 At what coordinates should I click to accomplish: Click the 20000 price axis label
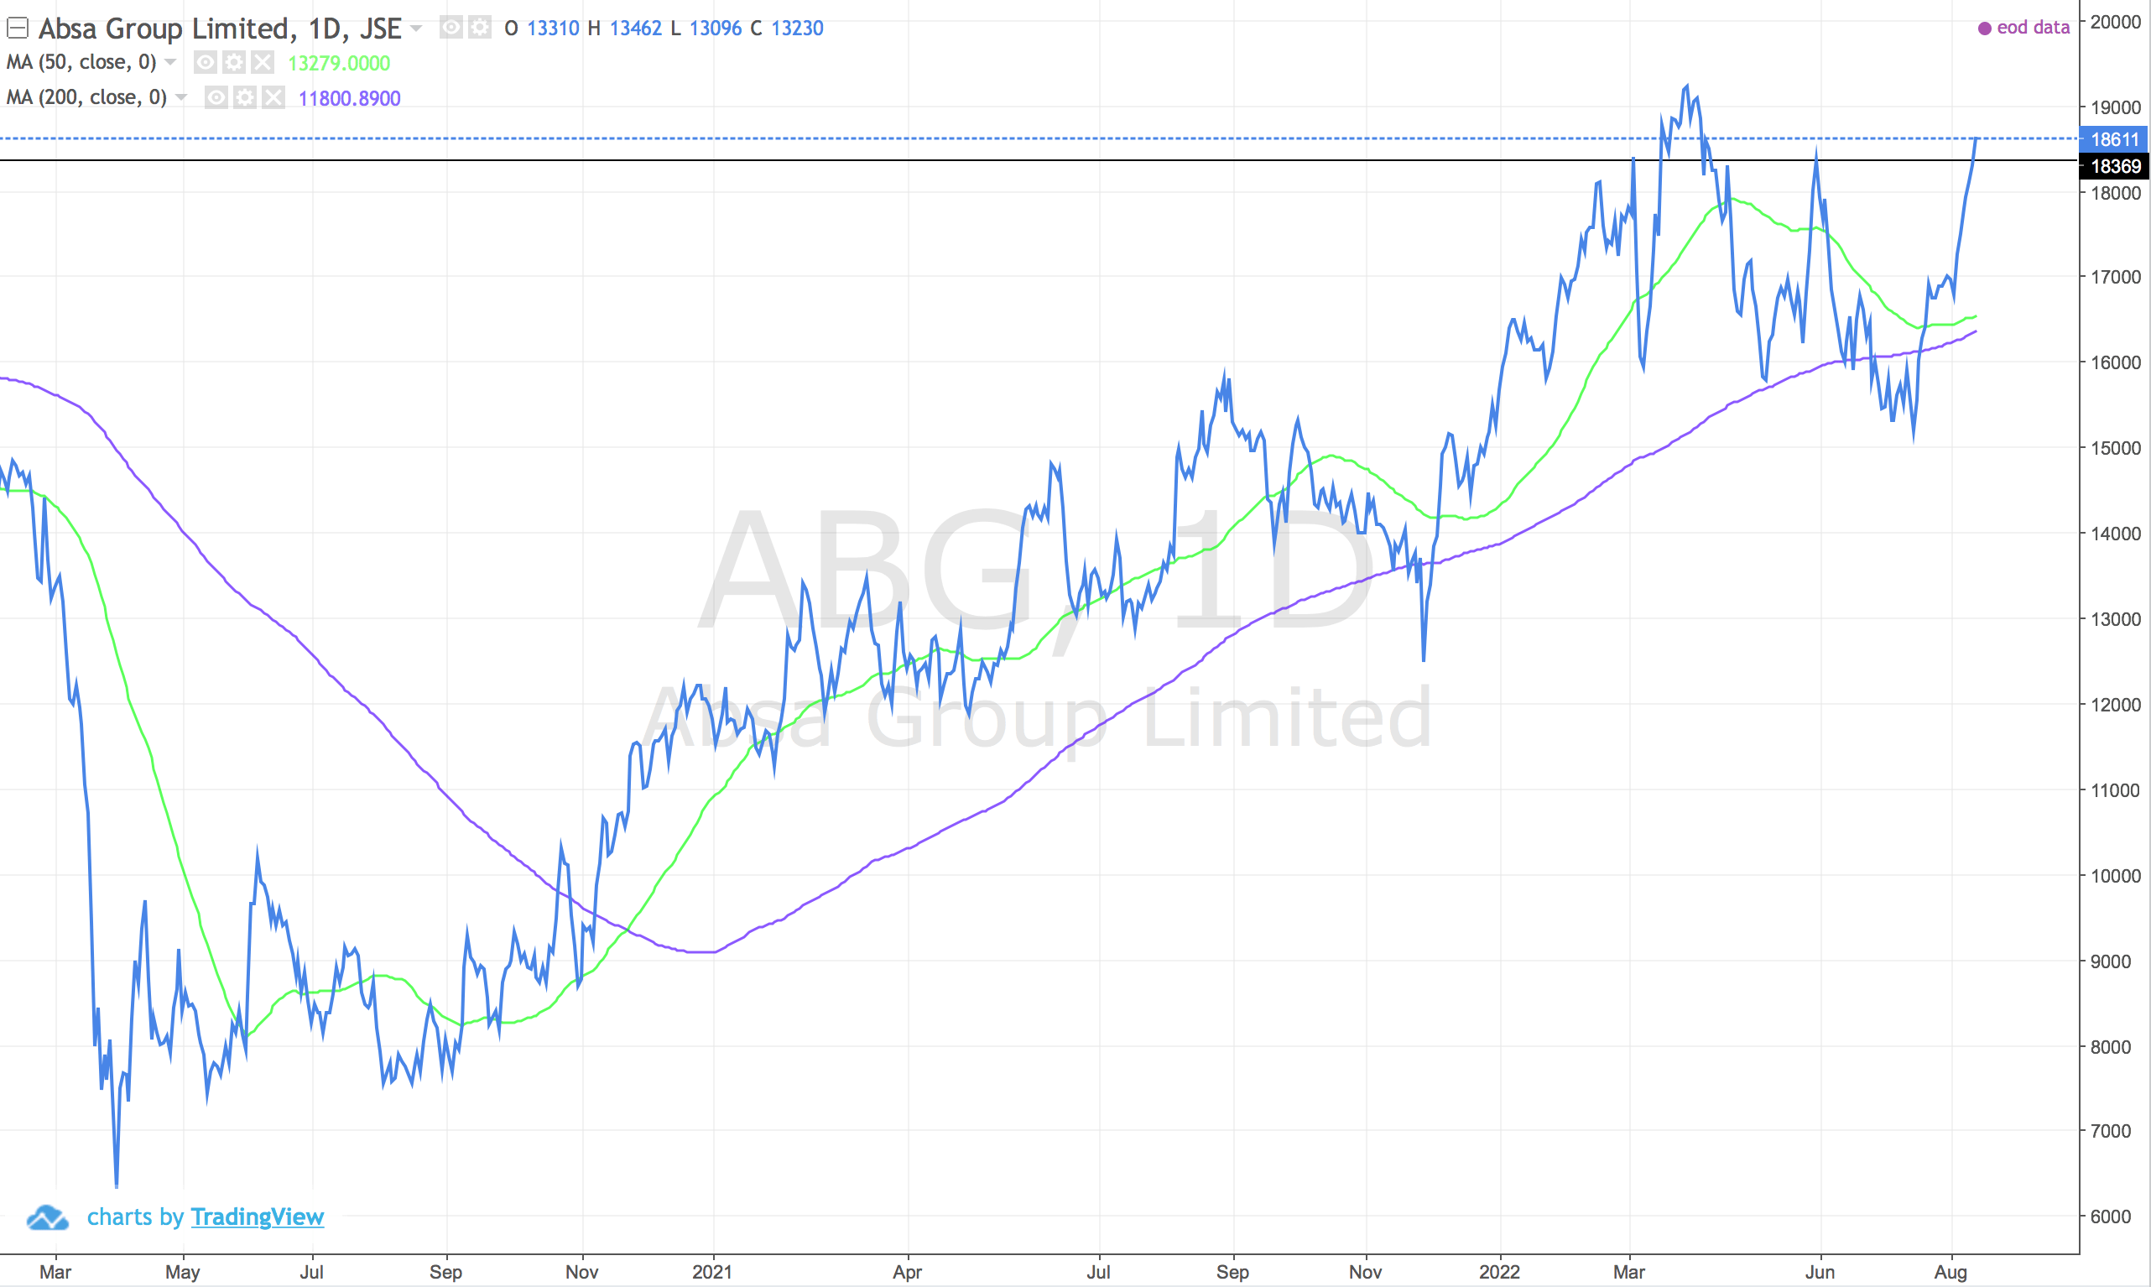click(x=2116, y=22)
